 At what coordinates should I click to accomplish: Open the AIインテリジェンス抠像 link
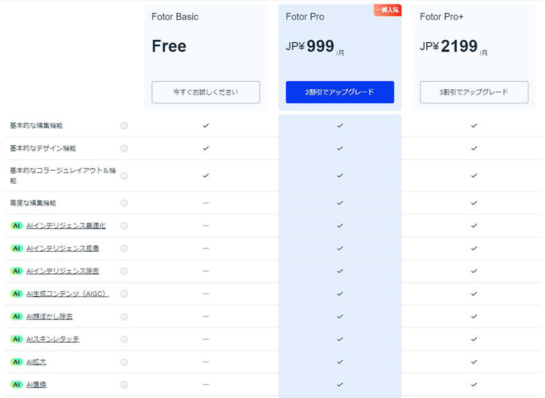(63, 248)
